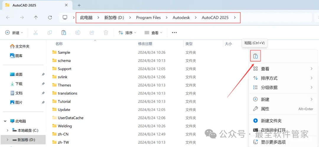Expand chevron after Autodesk in path

click(x=196, y=18)
